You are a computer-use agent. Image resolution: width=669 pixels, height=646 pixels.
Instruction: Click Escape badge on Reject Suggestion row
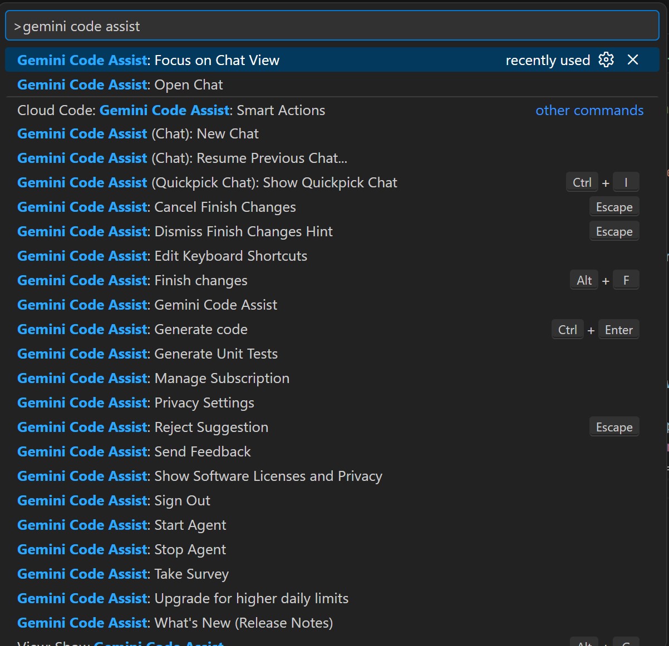pyautogui.click(x=614, y=428)
